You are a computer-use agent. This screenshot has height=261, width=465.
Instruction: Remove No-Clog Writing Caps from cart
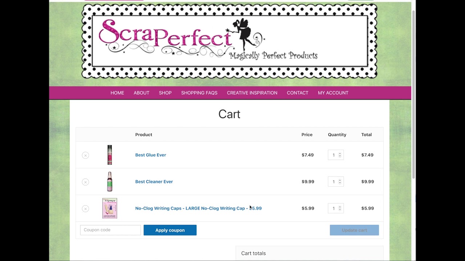[x=85, y=208]
